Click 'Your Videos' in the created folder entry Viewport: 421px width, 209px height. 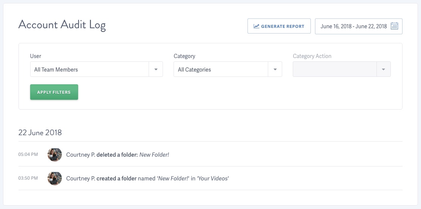click(213, 178)
